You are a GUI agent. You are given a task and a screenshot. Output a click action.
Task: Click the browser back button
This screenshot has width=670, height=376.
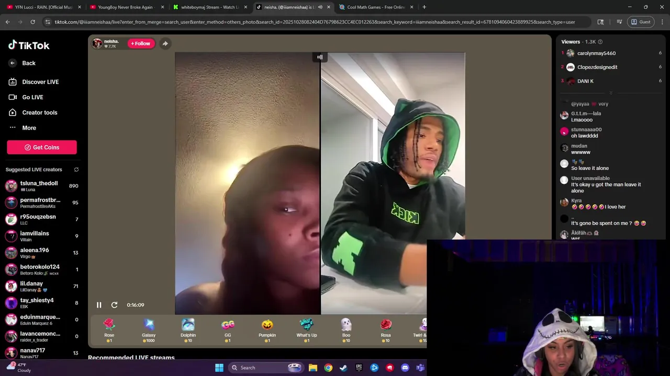pyautogui.click(x=8, y=22)
